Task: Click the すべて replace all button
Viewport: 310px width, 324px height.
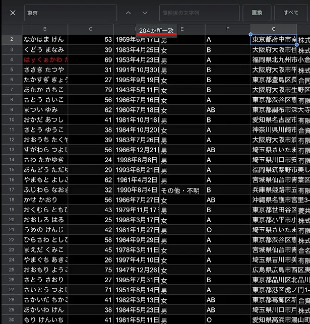Action: pyautogui.click(x=291, y=13)
